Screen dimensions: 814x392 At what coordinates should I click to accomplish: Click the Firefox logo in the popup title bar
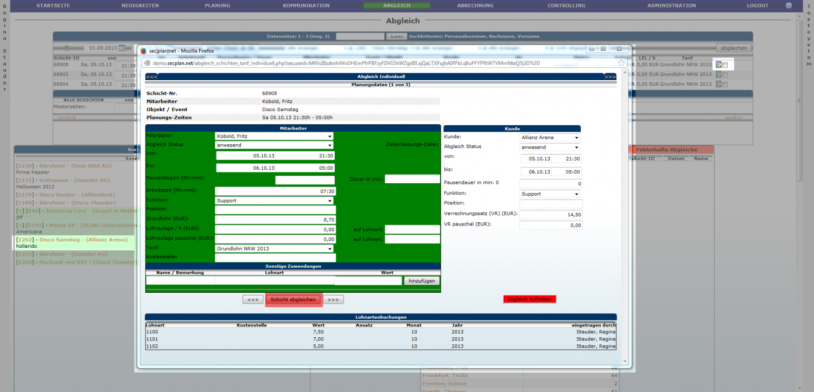(x=144, y=50)
